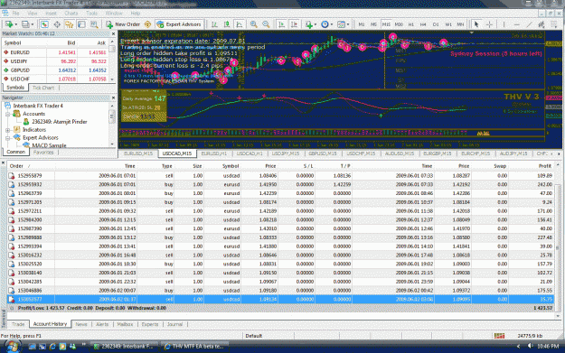Click the Zoom In magnifier icon

254,24
